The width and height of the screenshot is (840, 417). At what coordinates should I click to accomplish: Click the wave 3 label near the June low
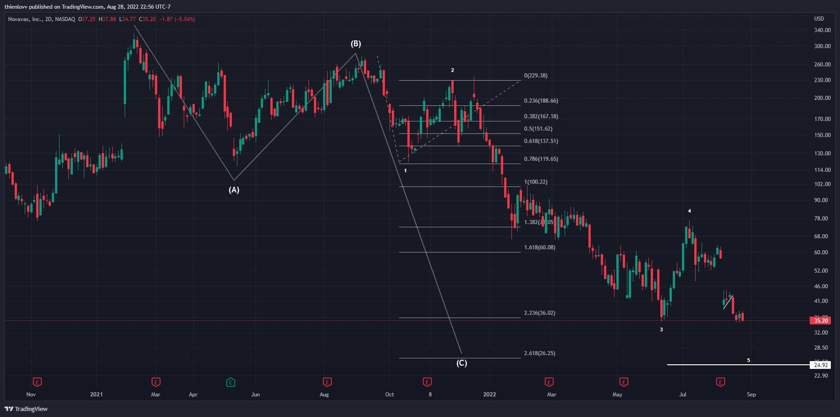click(661, 329)
